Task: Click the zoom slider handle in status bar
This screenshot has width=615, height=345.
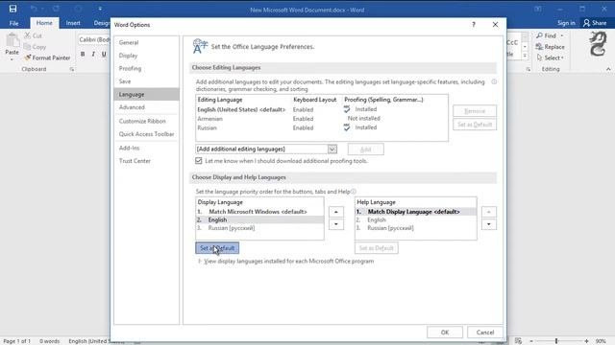Action: pos(556,341)
